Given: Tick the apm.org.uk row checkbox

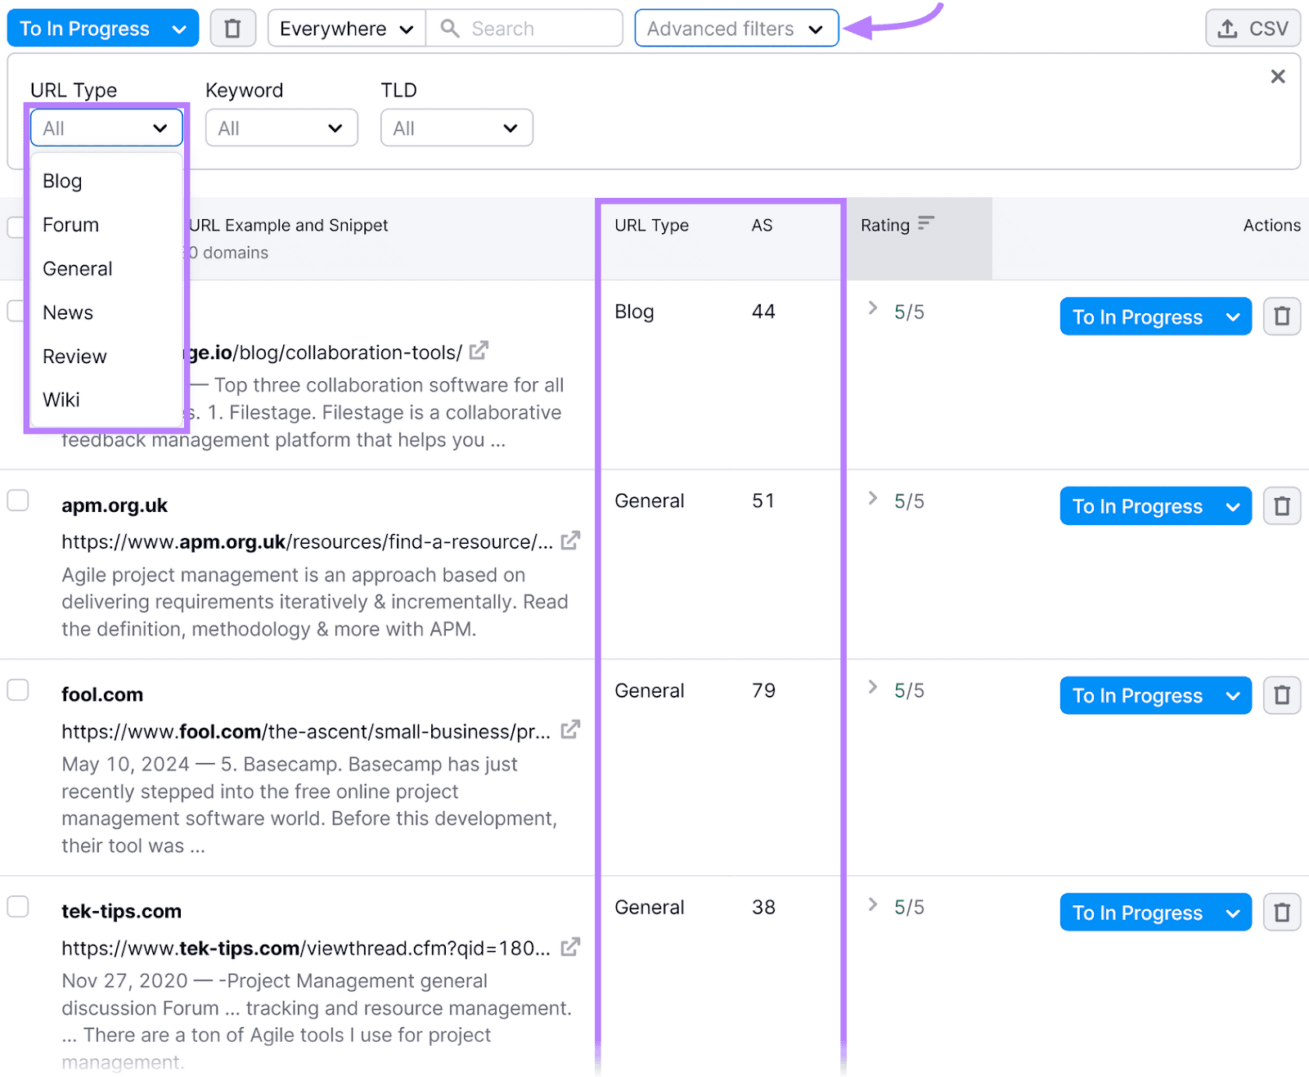Looking at the screenshot, I should (x=18, y=500).
